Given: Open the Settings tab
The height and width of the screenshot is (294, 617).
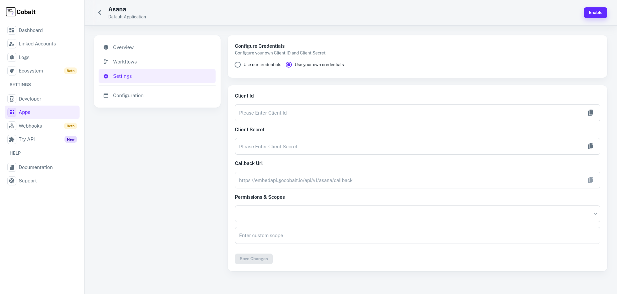Looking at the screenshot, I should coord(157,76).
